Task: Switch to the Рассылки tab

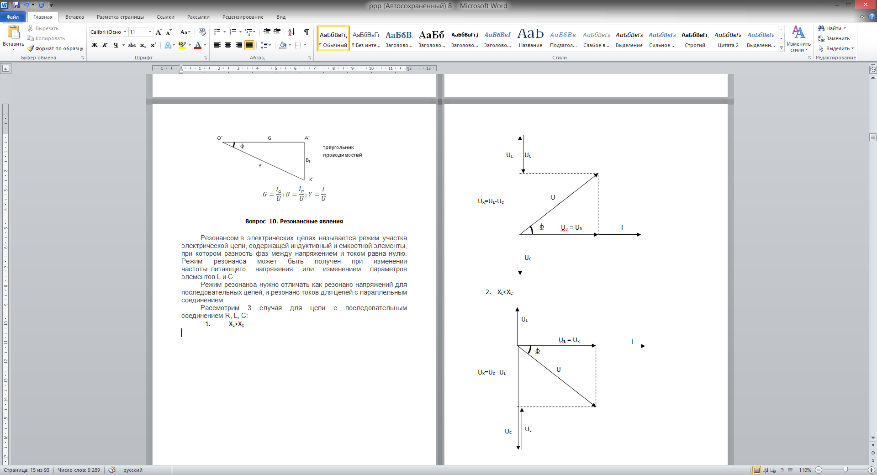Action: click(198, 17)
